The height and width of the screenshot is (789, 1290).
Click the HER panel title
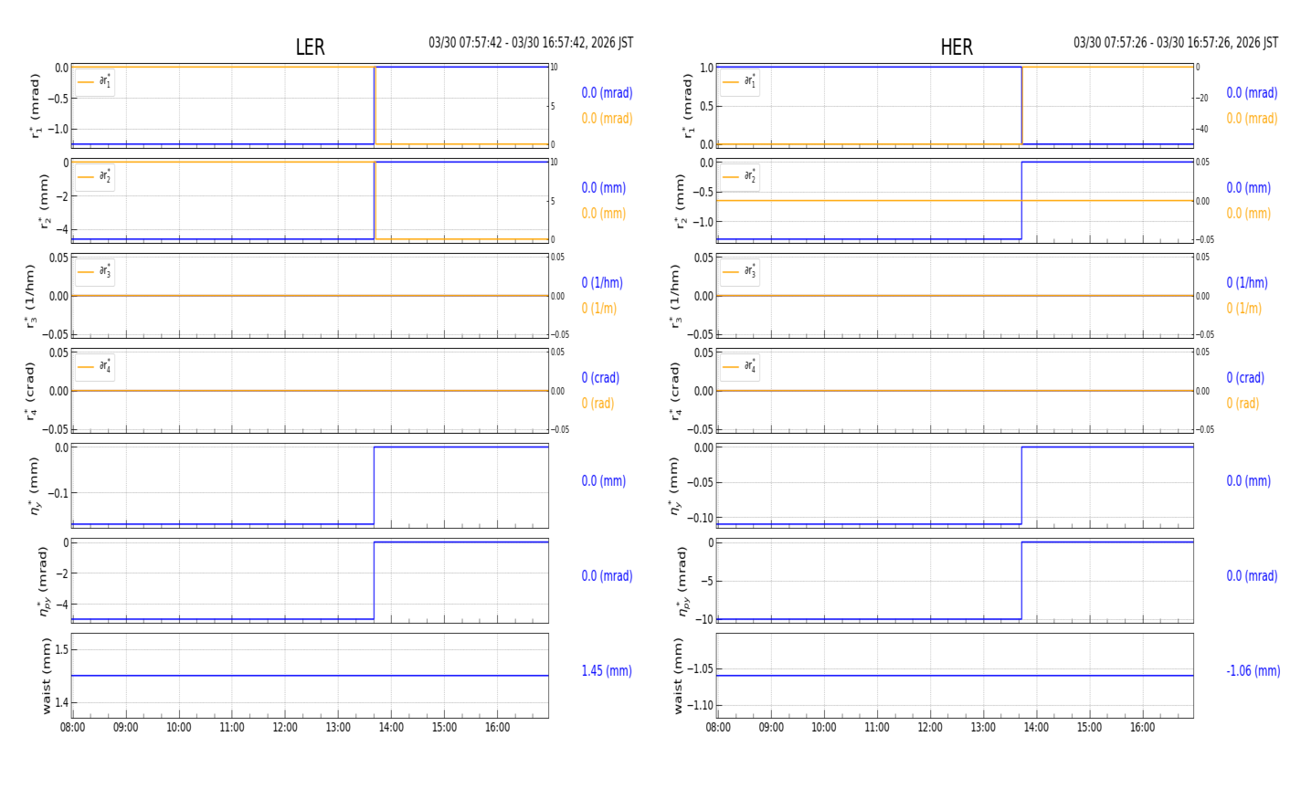[x=956, y=47]
